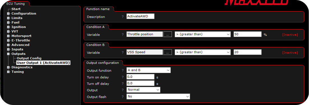This screenshot has width=309, height=105.
Task: Expand the Fuel tree node
Action: tap(8, 23)
